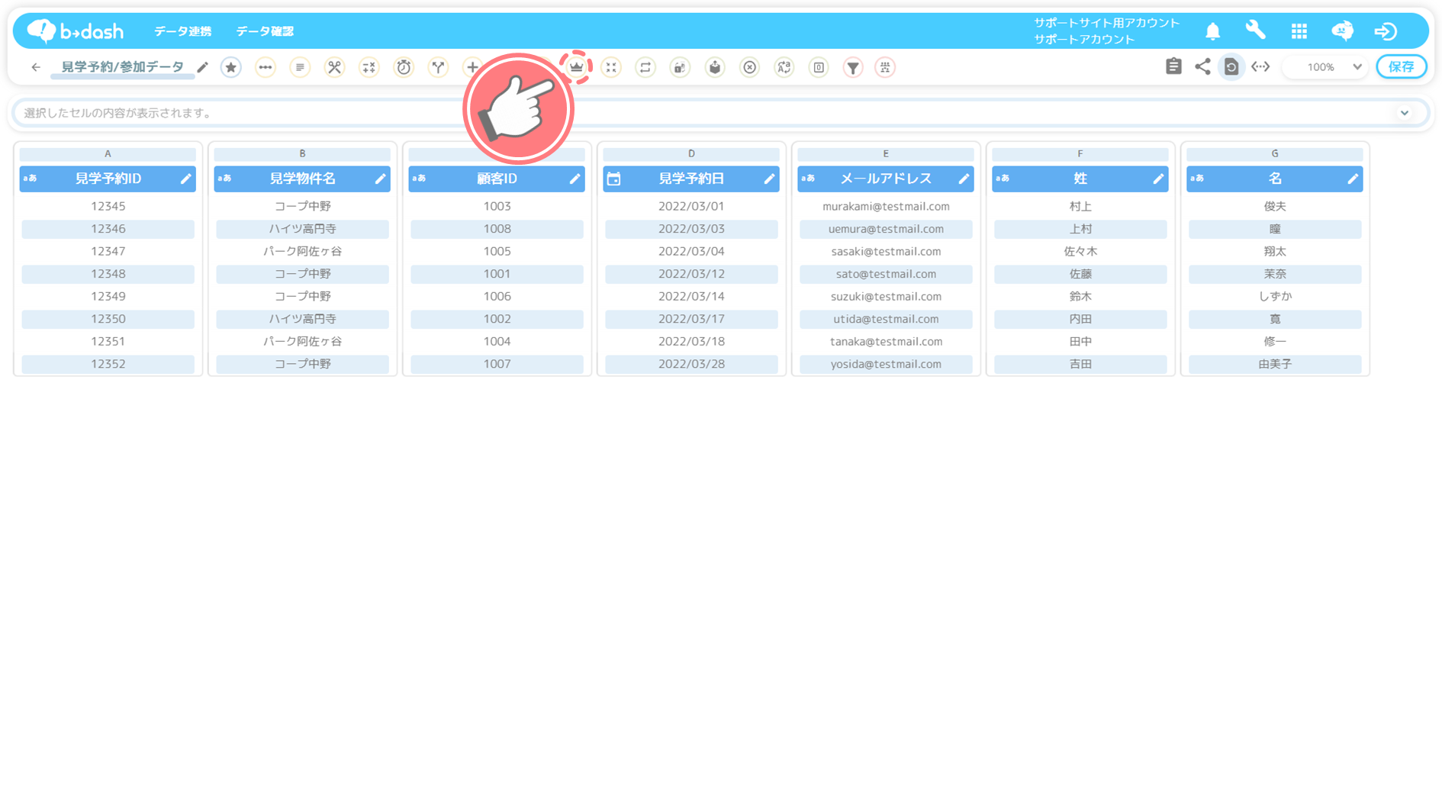Click the star favorites icon in toolbar
1442x811 pixels.
231,68
